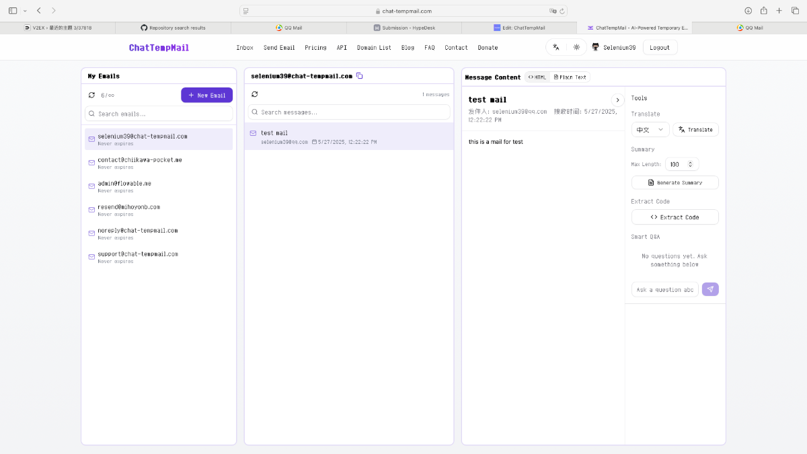
Task: Send the Smart Q&A question
Action: 710,289
